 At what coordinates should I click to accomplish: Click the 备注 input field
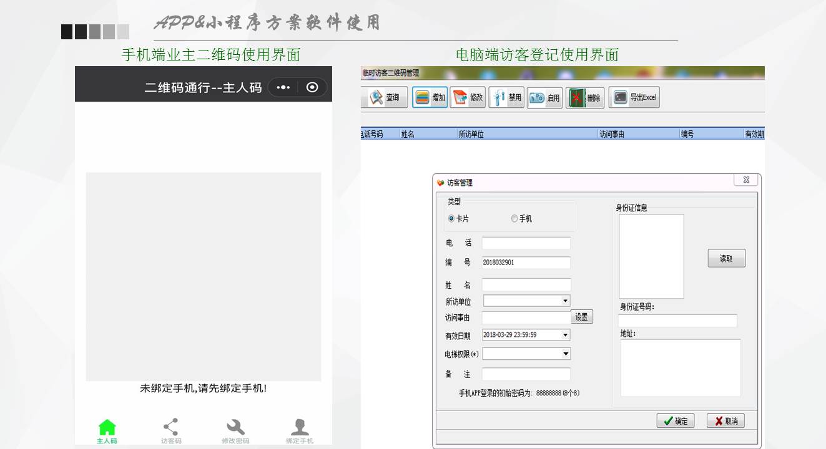(526, 374)
